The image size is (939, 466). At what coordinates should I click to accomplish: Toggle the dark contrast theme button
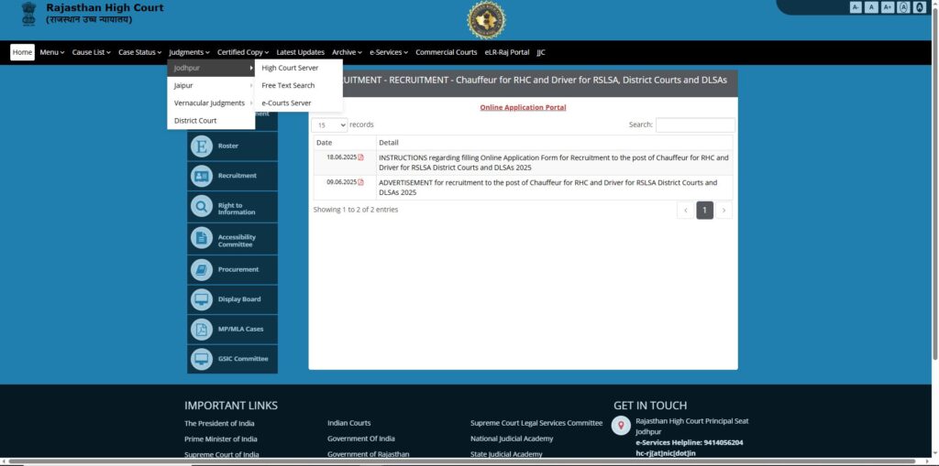pyautogui.click(x=919, y=7)
